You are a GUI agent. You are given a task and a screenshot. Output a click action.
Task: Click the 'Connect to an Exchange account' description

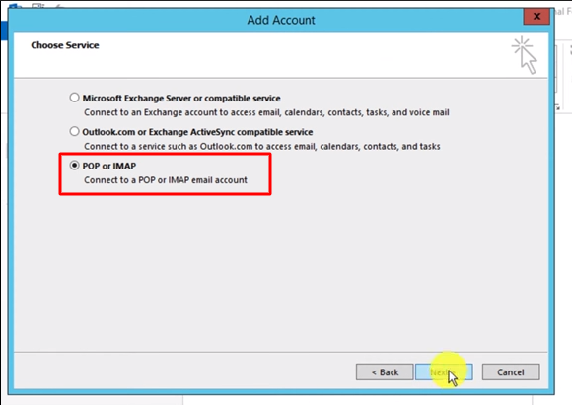point(266,112)
